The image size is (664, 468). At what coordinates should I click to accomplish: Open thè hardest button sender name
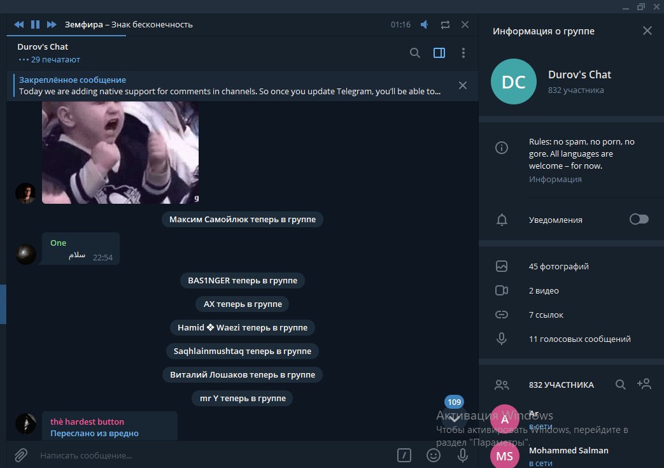87,422
